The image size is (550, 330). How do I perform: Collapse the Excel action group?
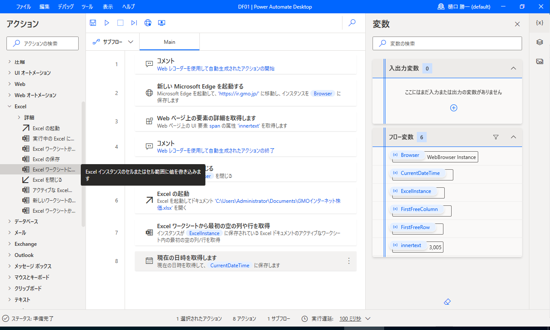9,107
